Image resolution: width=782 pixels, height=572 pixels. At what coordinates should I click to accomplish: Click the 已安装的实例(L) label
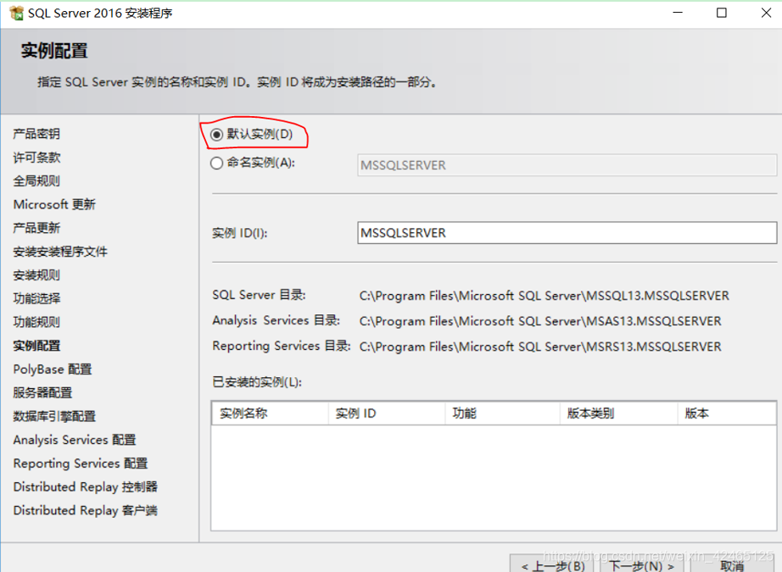tap(257, 382)
